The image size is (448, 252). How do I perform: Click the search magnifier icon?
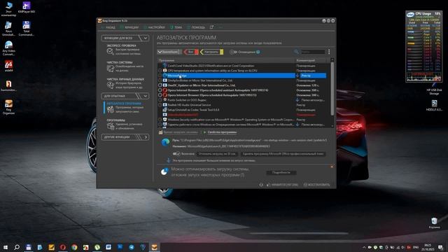(296, 52)
